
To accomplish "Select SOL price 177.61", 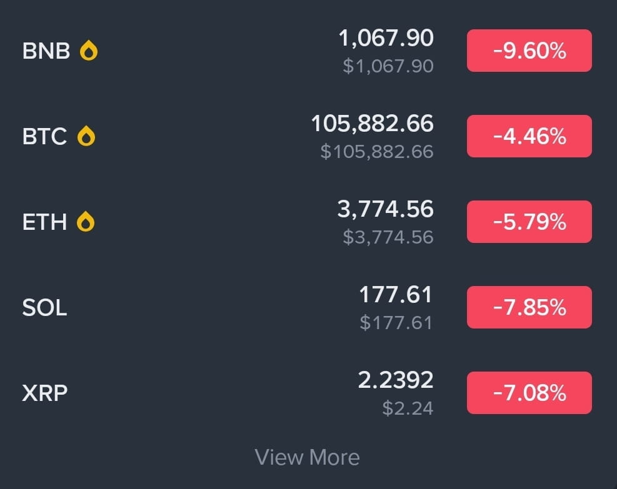I will point(396,294).
